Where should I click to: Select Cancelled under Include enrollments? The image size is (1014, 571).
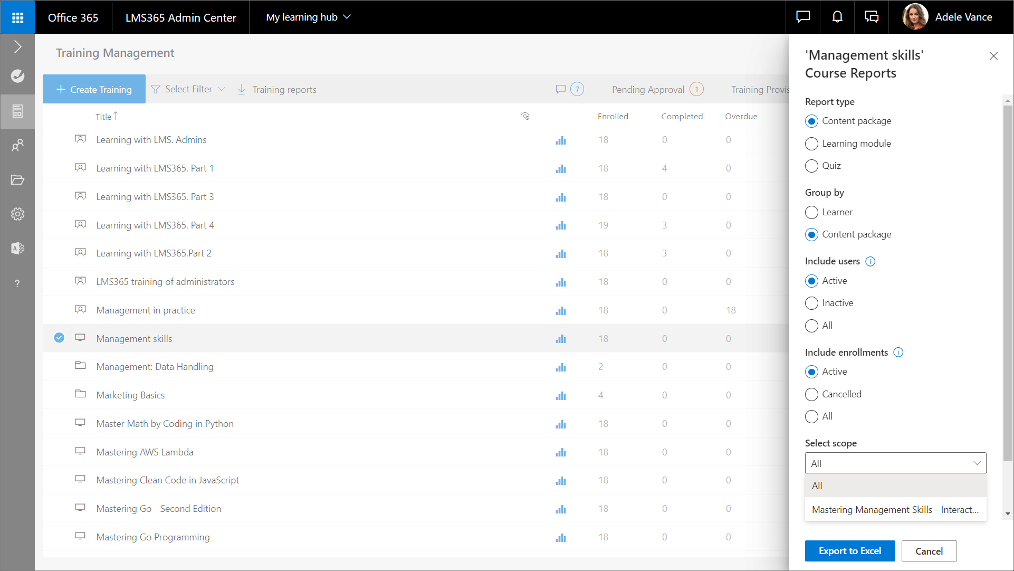click(x=811, y=394)
